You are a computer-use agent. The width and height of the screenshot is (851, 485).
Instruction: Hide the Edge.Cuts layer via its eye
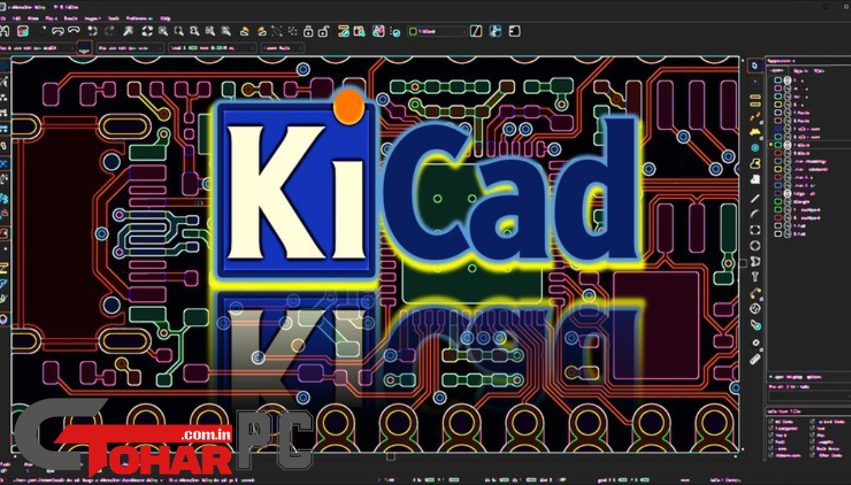point(787,193)
